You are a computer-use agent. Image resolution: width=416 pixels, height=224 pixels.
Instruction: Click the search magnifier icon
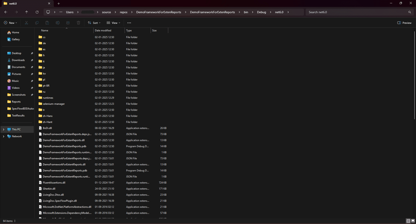click(x=410, y=12)
